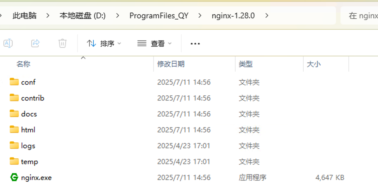The image size is (378, 193).
Task: Sort by 类型 column header
Action: (x=246, y=64)
